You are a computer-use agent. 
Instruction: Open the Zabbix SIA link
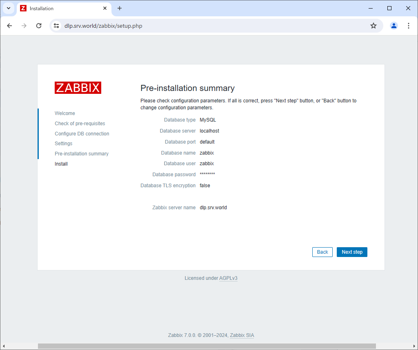(x=242, y=335)
